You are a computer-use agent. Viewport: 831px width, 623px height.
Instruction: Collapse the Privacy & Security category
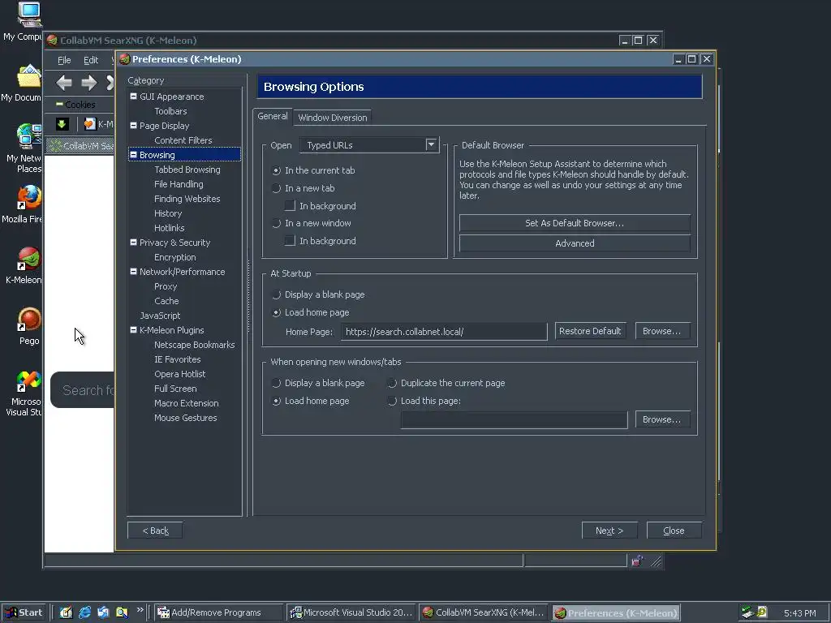click(134, 242)
